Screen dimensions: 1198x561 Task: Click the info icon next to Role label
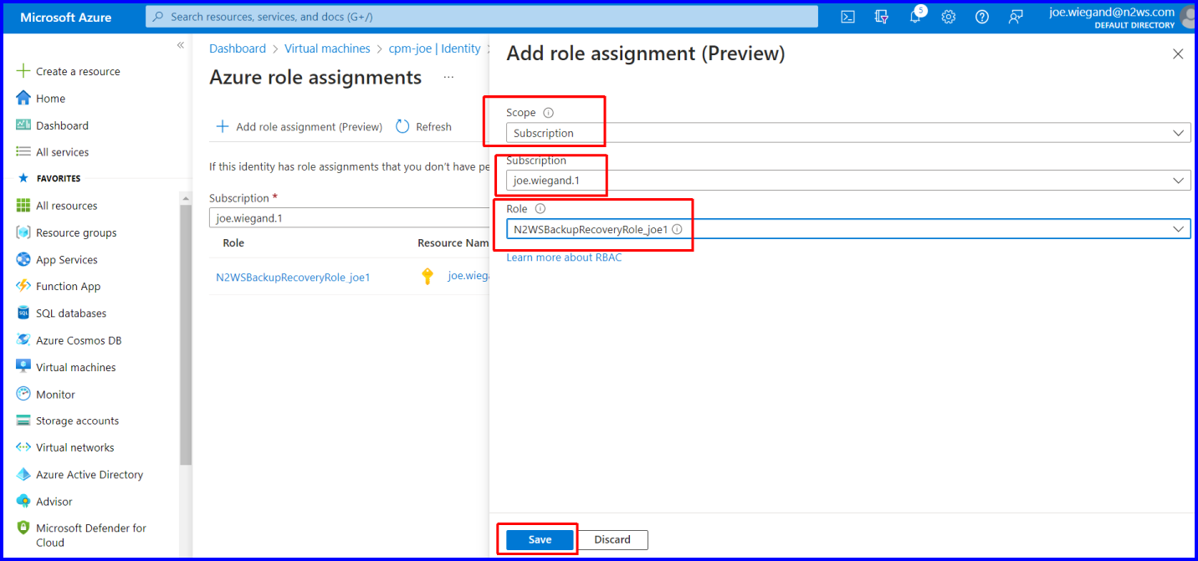pos(540,209)
